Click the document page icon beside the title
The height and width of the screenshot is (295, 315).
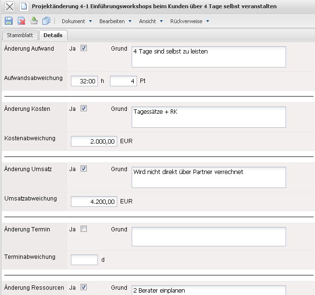[23, 6]
